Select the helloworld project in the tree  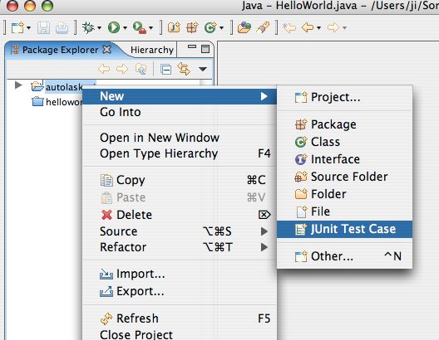[x=64, y=102]
